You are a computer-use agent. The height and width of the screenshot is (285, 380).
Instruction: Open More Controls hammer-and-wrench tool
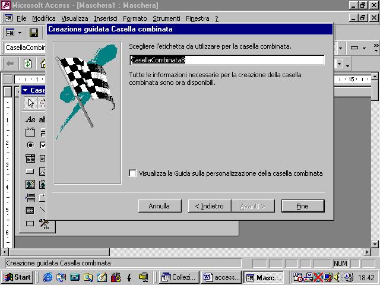[x=44, y=224]
